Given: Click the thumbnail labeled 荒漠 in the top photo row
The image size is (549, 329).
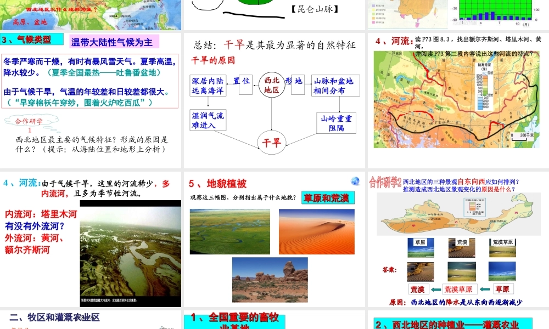Looking at the screenshot, I should [x=462, y=247].
